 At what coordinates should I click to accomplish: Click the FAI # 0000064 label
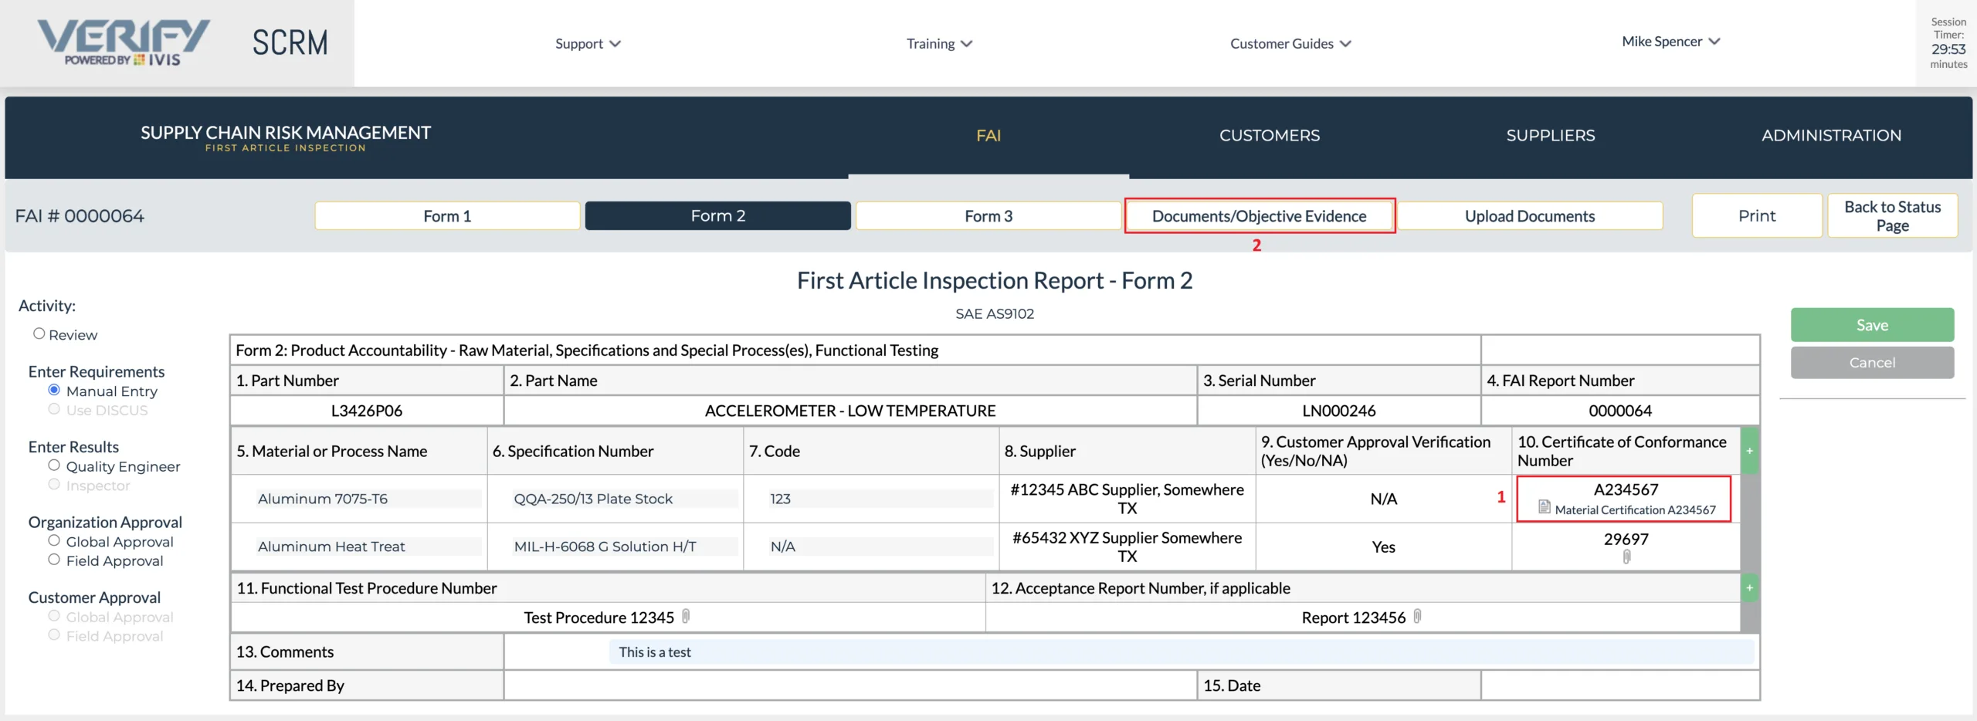pos(80,216)
